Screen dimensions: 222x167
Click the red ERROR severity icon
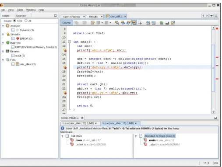[x=18, y=38]
